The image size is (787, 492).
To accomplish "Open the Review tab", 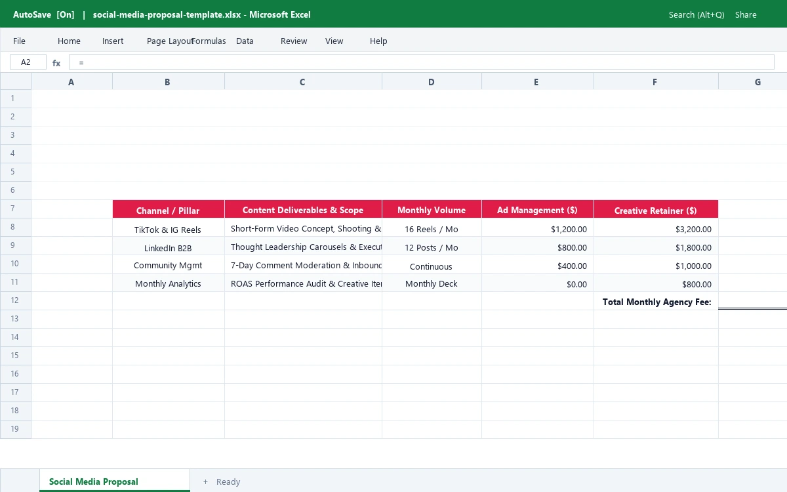I will [x=294, y=41].
